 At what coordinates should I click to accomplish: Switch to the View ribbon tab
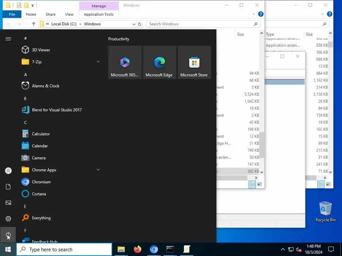(x=69, y=14)
